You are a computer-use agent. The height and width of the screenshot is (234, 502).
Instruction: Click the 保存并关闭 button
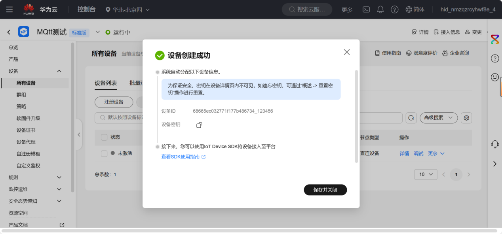(x=325, y=190)
